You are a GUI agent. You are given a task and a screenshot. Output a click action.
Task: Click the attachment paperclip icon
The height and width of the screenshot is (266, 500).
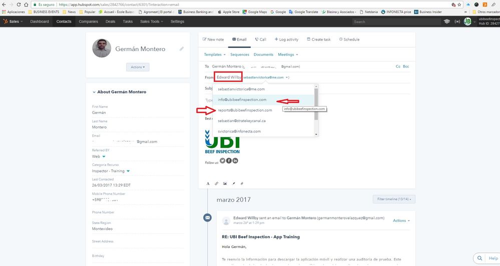(x=242, y=183)
